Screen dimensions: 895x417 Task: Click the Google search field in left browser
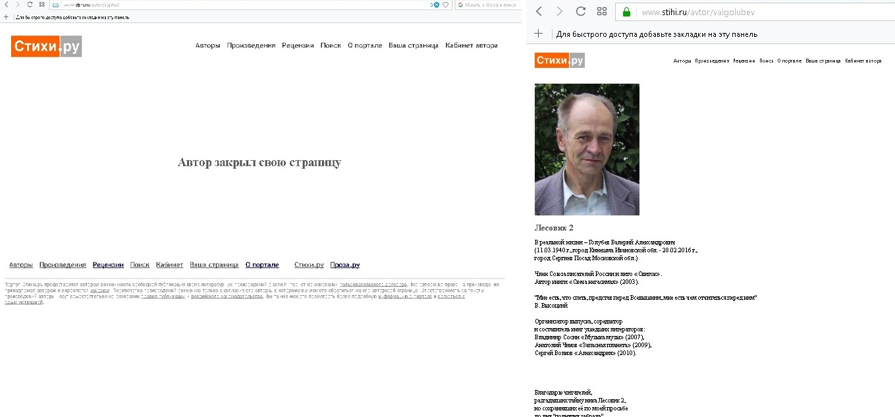(x=487, y=5)
